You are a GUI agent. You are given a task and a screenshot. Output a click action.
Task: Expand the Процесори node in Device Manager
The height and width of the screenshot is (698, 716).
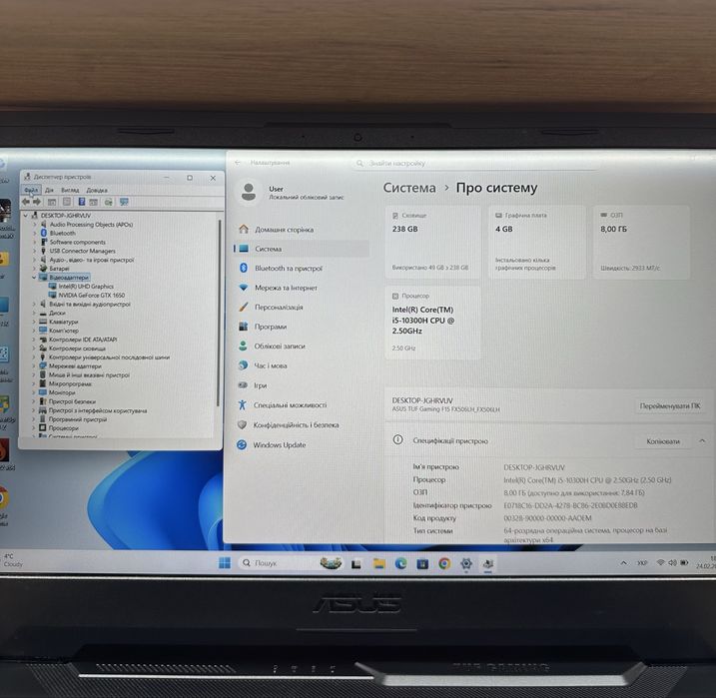click(x=33, y=428)
